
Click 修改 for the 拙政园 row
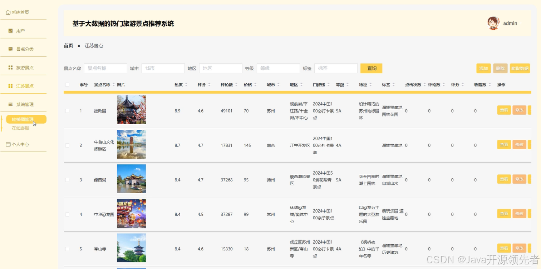coord(519,110)
